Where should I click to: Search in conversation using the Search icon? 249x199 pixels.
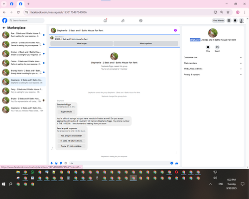[217, 47]
